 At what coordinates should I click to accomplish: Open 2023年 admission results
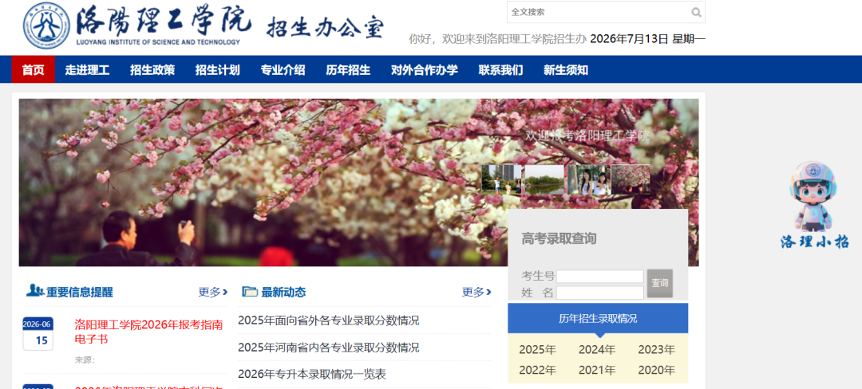tap(656, 349)
